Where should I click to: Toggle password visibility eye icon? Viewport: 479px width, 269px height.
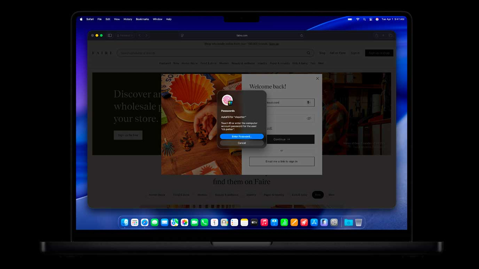309,118
